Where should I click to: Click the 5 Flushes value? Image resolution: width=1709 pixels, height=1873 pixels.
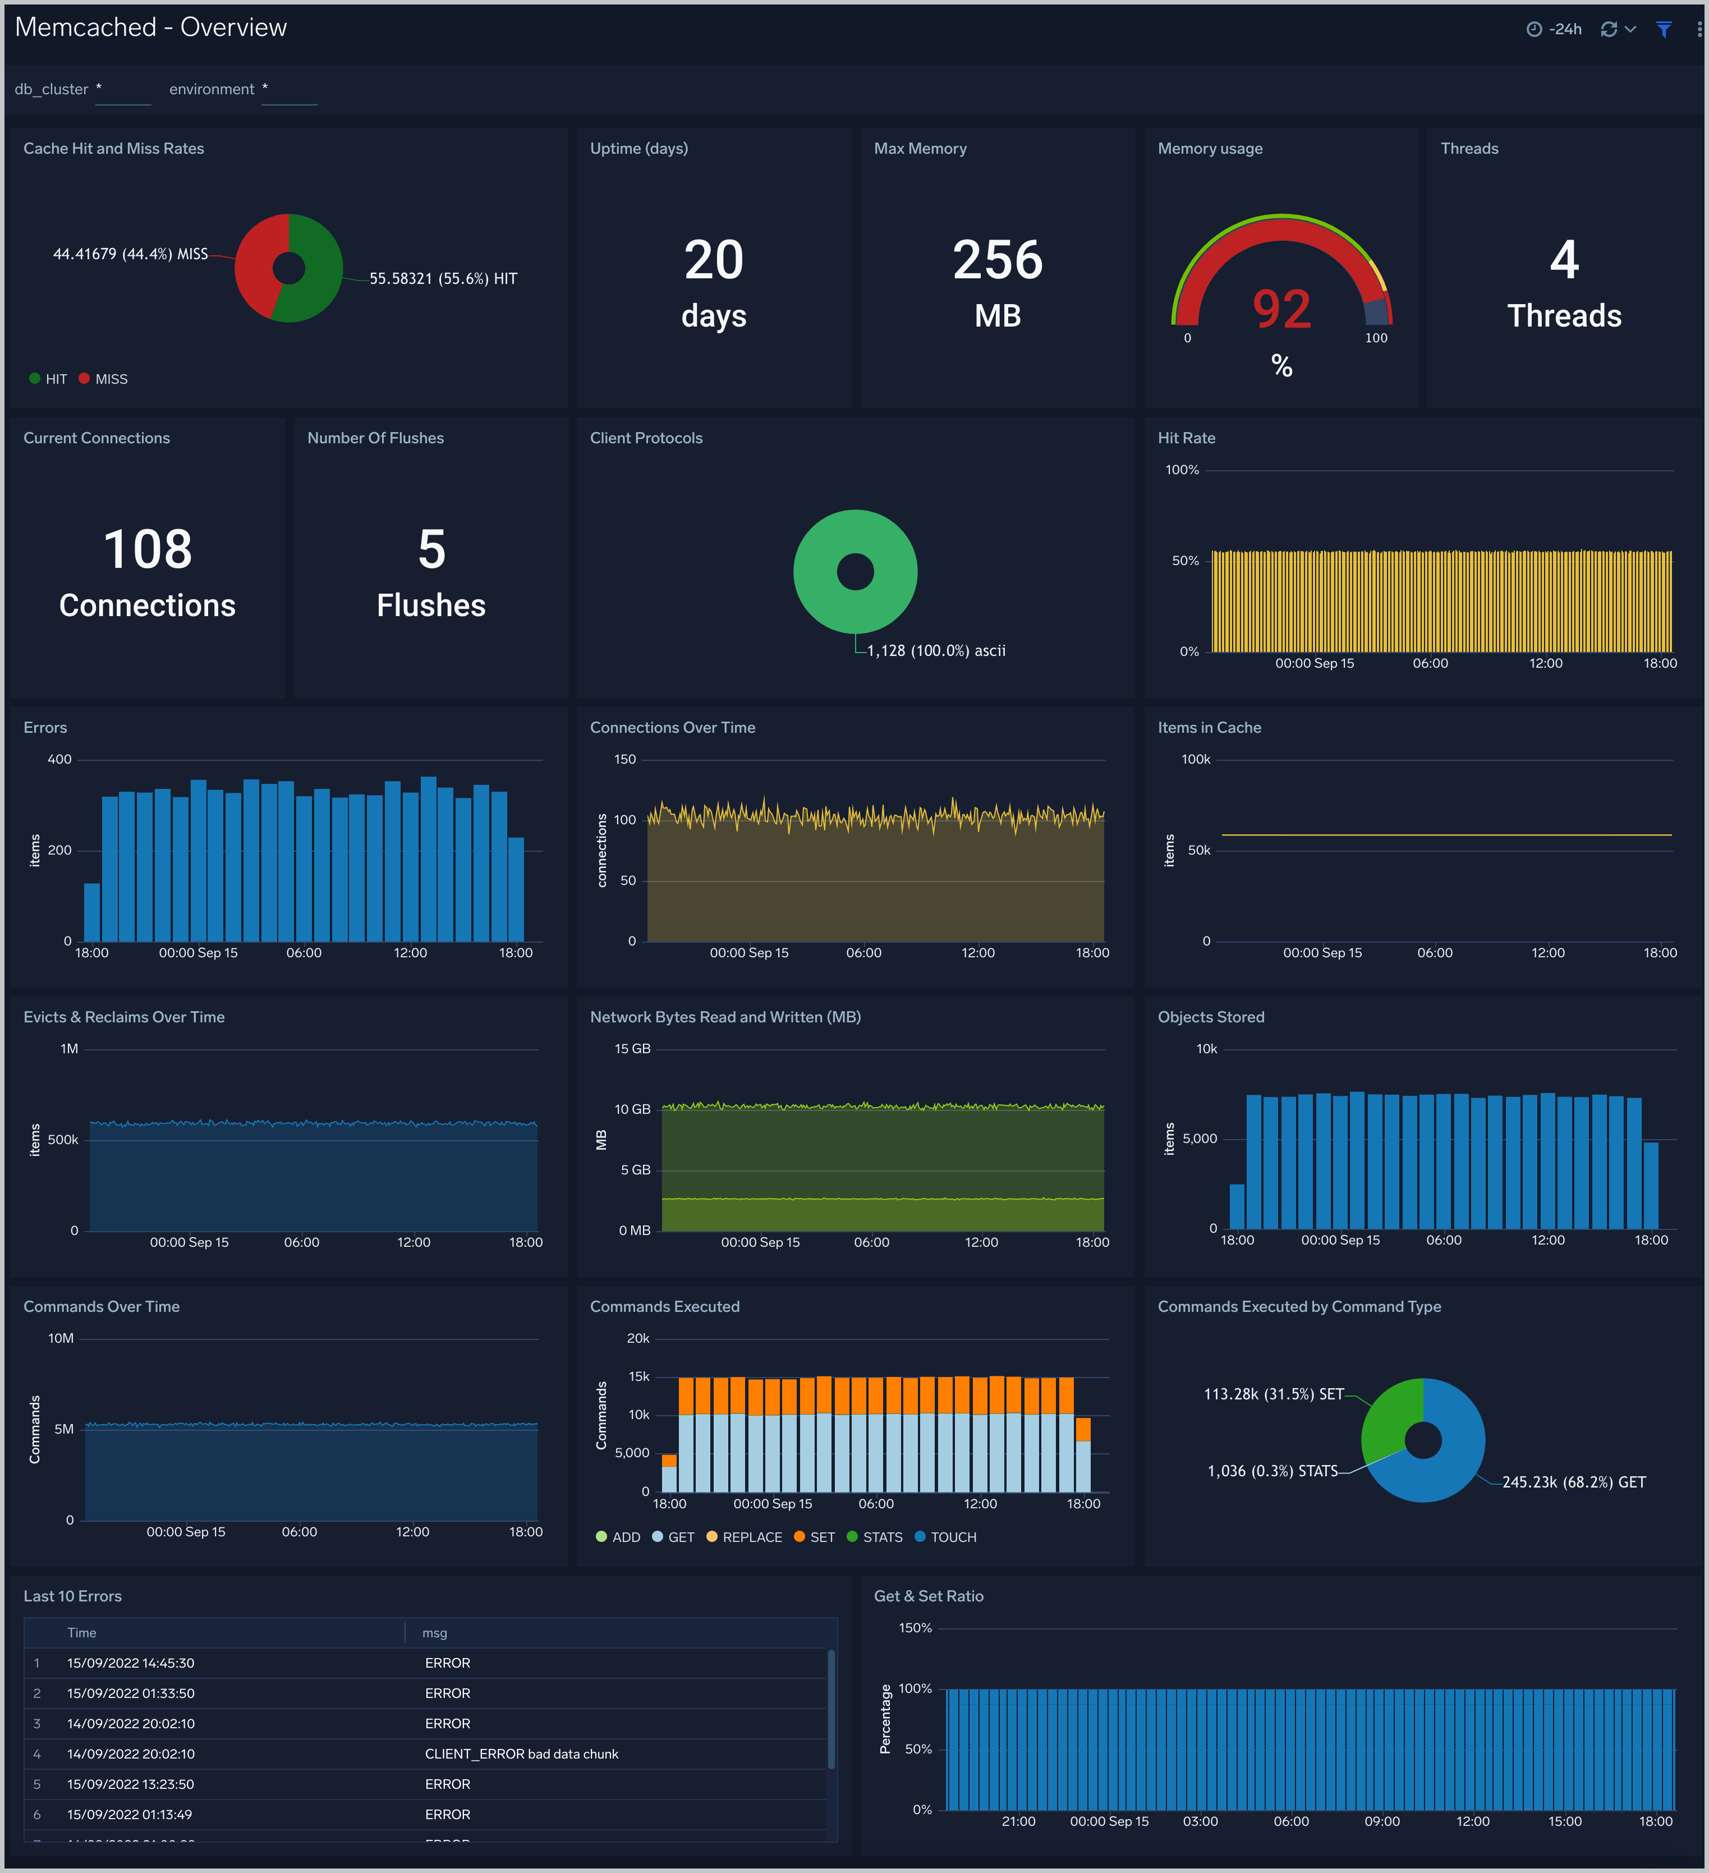point(431,572)
